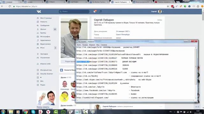Click the web.skype.com line in Notepad
The height and width of the screenshot is (114, 204).
tap(114, 79)
